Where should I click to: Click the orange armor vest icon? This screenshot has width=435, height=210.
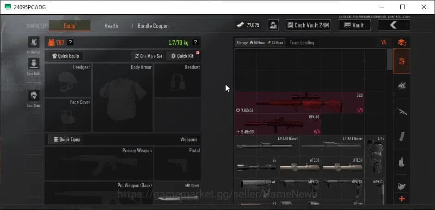[51, 42]
